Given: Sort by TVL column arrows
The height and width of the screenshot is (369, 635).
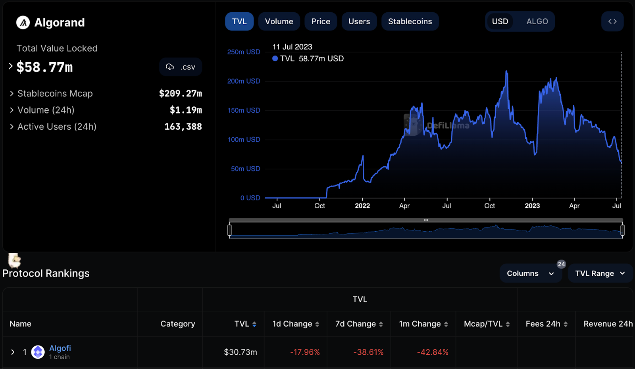Looking at the screenshot, I should [254, 324].
